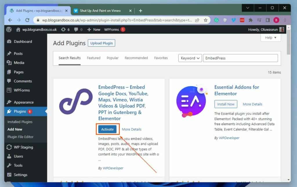This screenshot has width=297, height=187.
Task: Open Add New submenu item
Action: pyautogui.click(x=15, y=129)
